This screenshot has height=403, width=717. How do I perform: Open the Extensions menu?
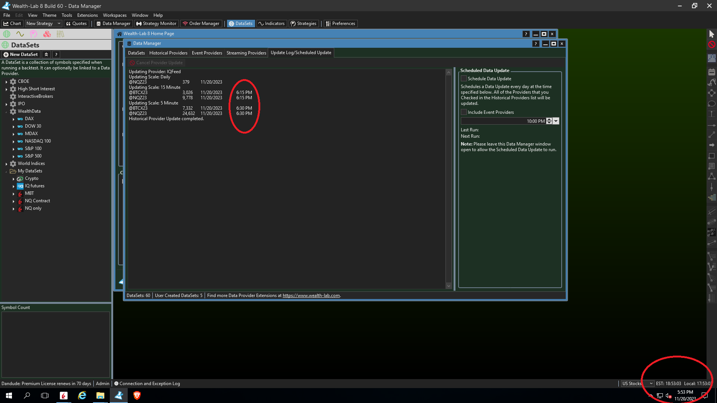(x=87, y=15)
